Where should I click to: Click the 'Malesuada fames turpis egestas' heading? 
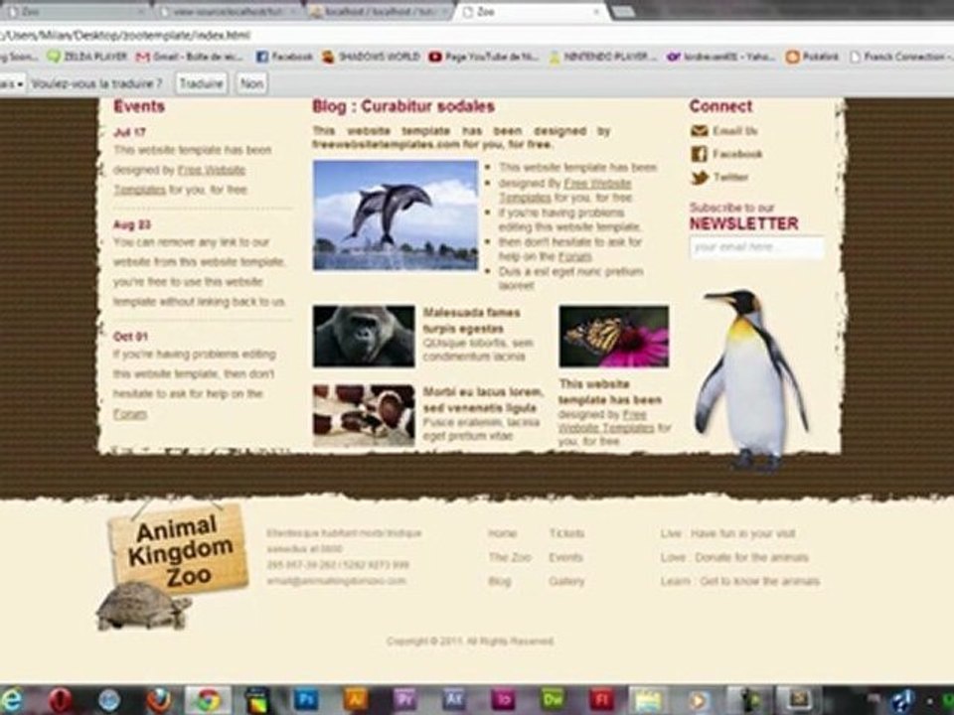pos(471,321)
